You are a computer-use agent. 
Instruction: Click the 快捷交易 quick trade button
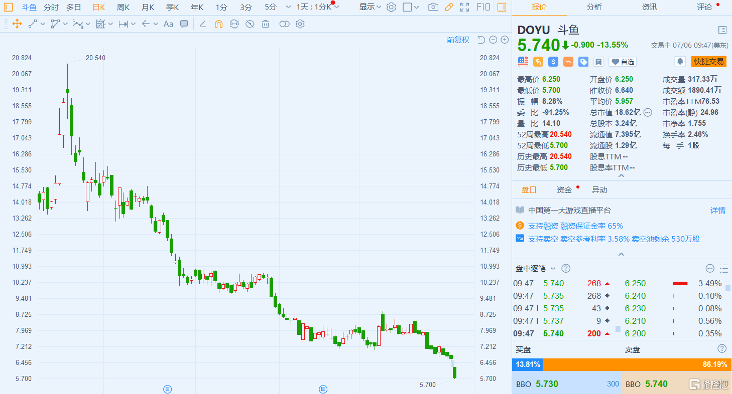[708, 62]
